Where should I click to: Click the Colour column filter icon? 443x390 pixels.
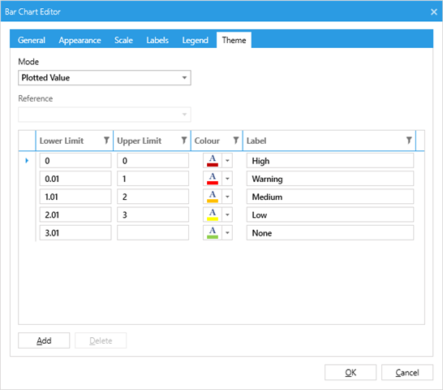click(235, 140)
